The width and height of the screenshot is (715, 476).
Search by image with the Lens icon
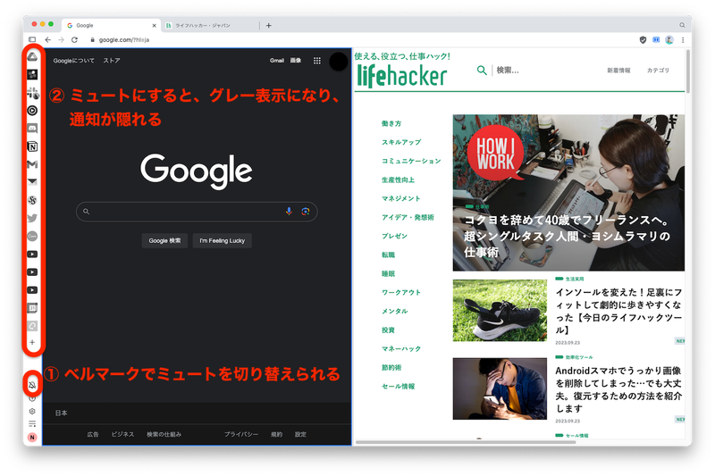(x=306, y=212)
